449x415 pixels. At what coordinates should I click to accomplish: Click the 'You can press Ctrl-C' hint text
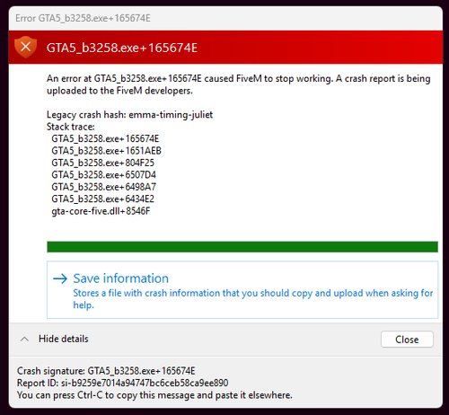(154, 395)
